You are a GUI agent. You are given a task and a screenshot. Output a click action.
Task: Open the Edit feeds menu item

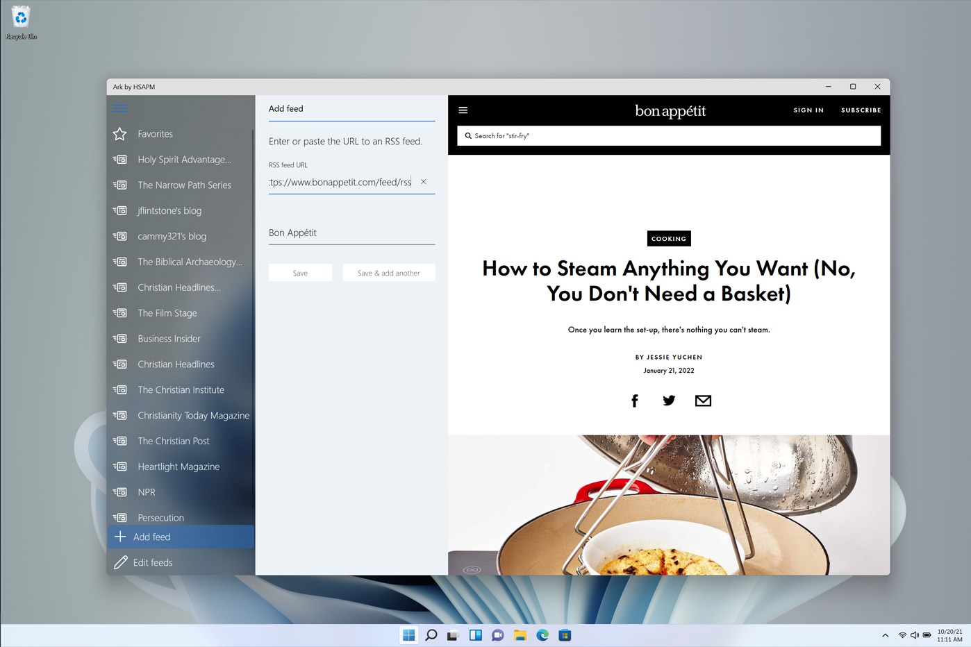[181, 562]
